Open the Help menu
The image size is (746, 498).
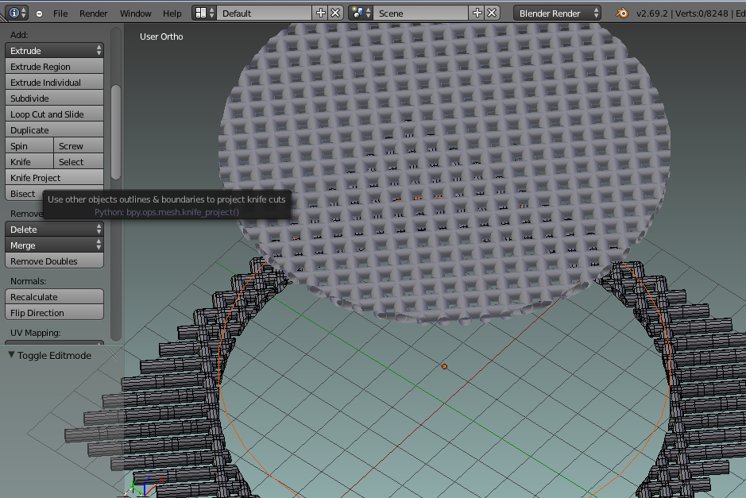172,14
